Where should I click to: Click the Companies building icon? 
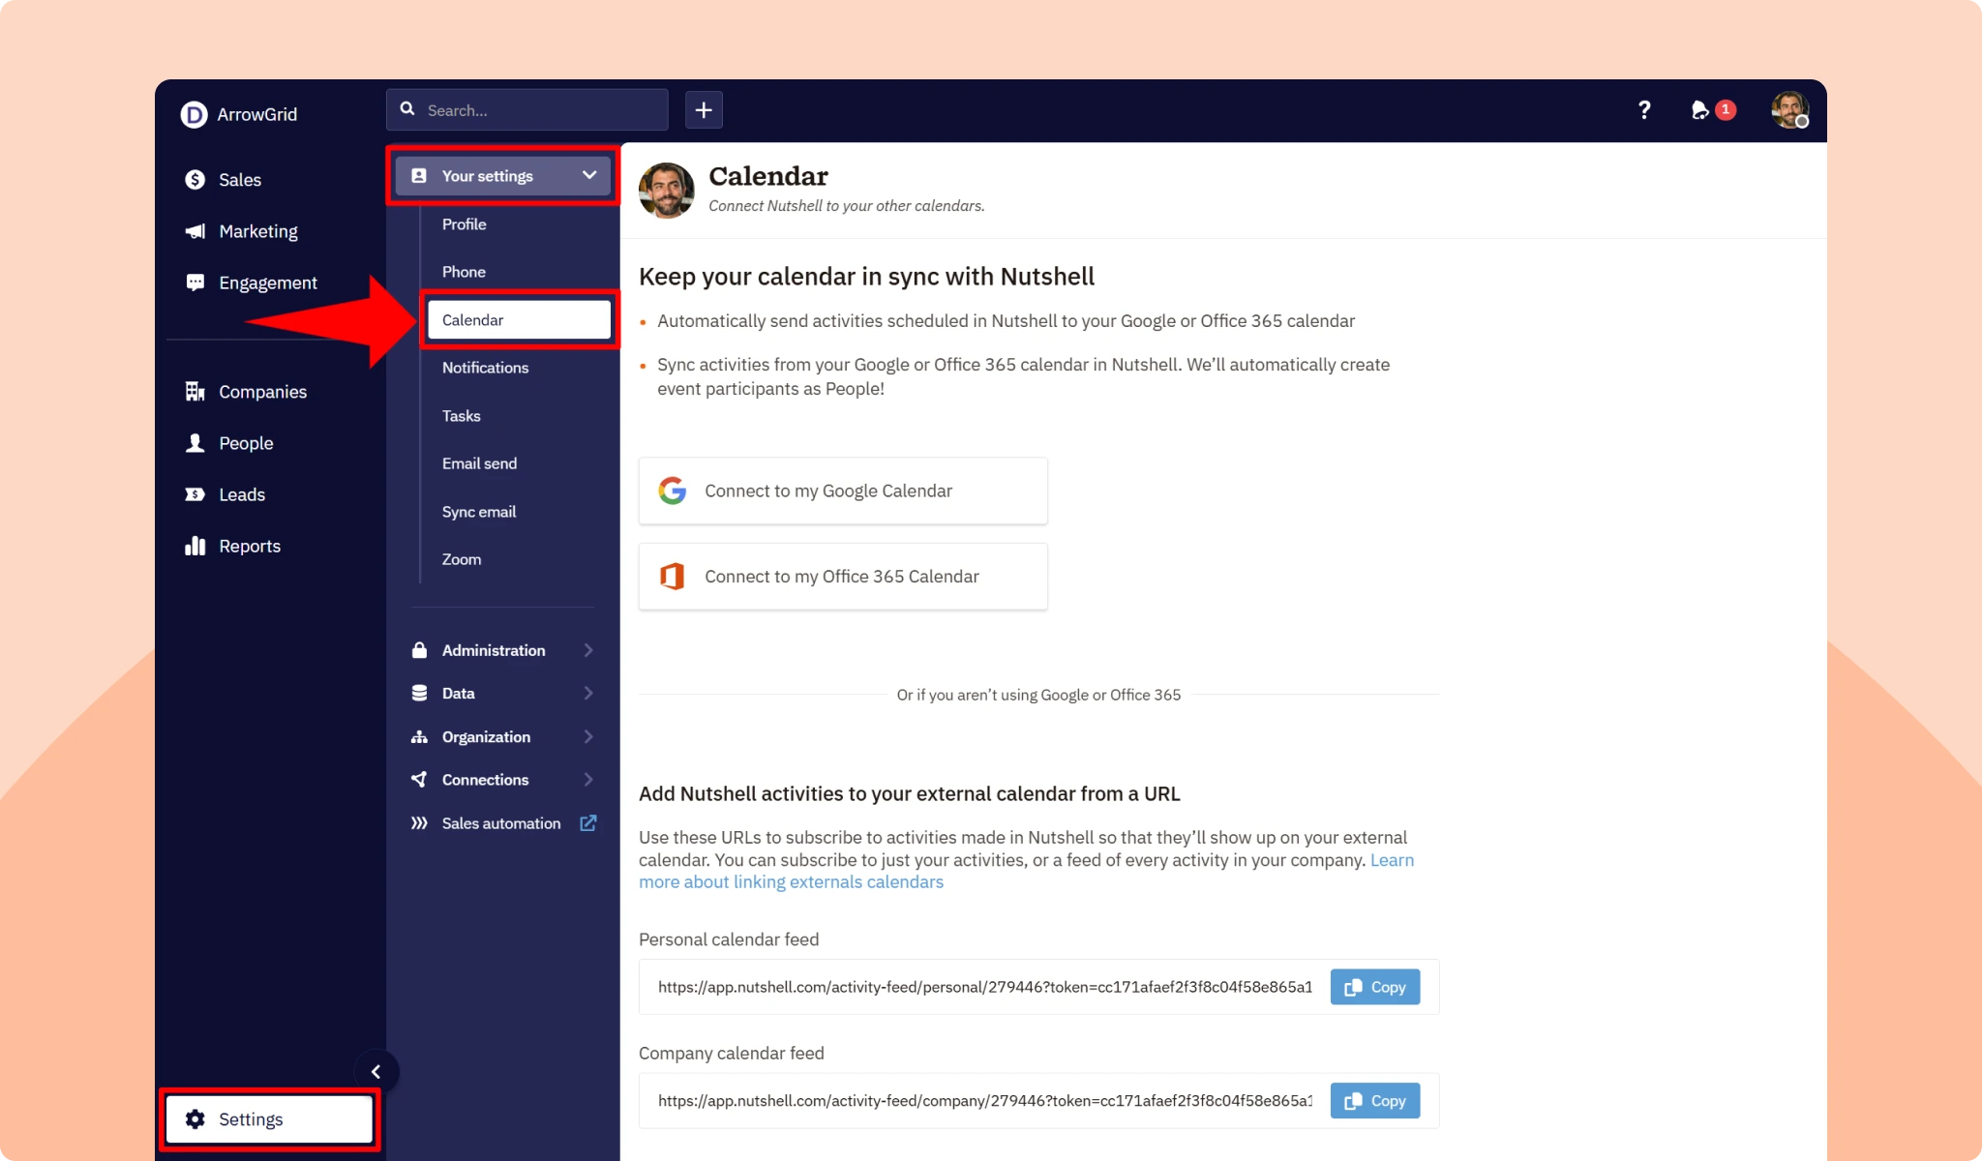tap(194, 391)
